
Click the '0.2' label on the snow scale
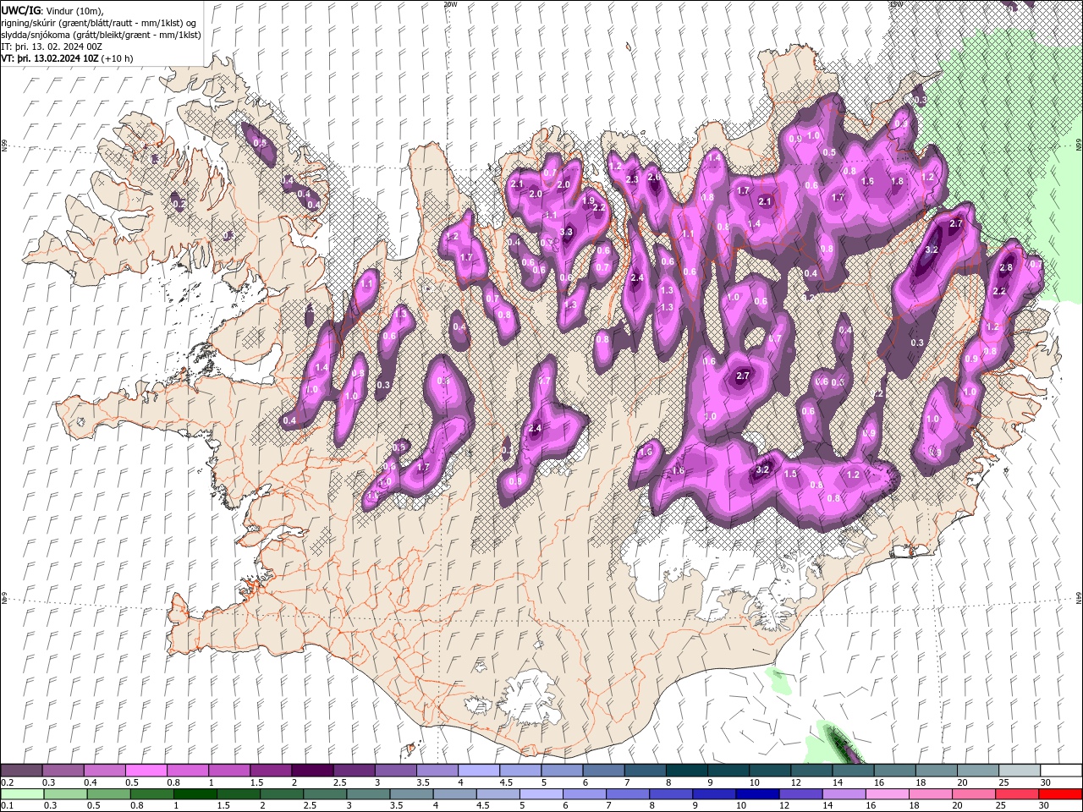click(x=8, y=782)
